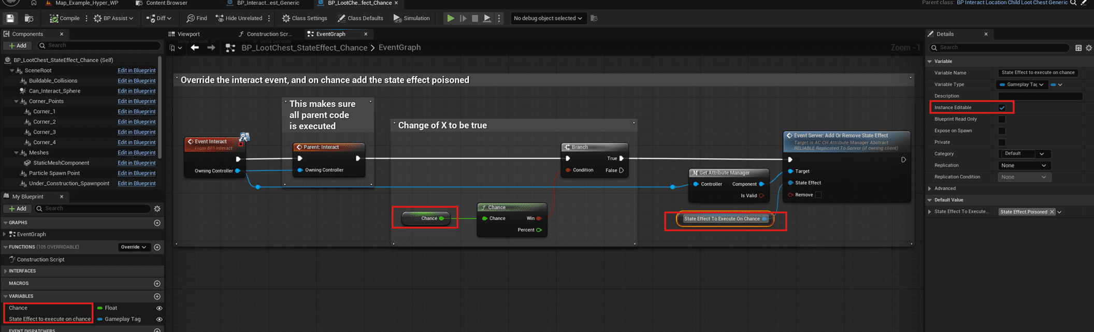Open Class Settings
The width and height of the screenshot is (1094, 332).
pyautogui.click(x=305, y=18)
